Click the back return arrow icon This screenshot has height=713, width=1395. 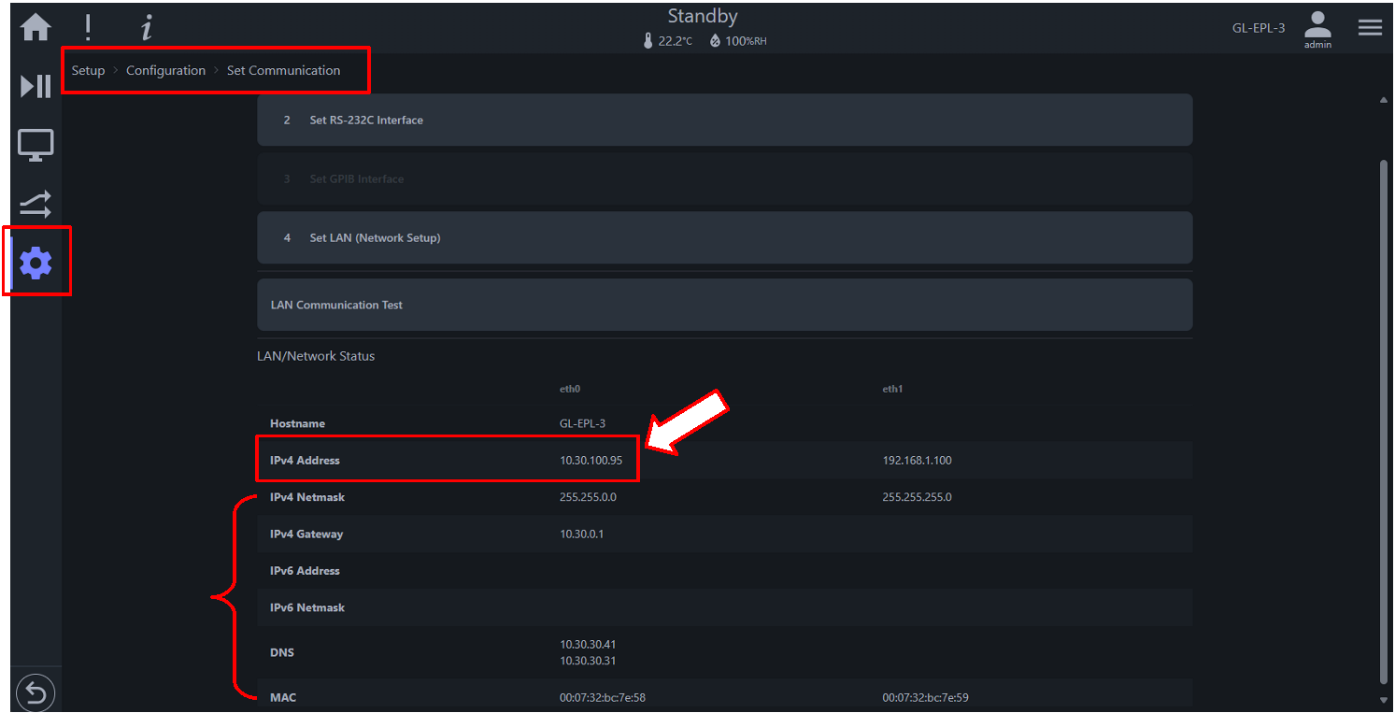tap(36, 692)
